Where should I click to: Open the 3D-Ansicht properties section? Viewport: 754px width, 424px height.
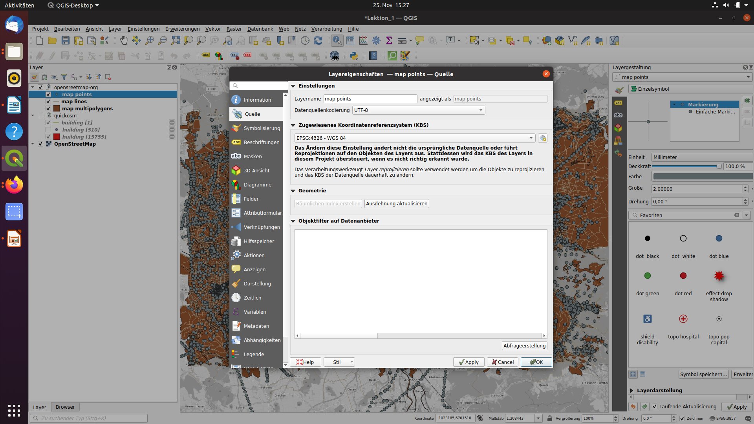tap(256, 170)
